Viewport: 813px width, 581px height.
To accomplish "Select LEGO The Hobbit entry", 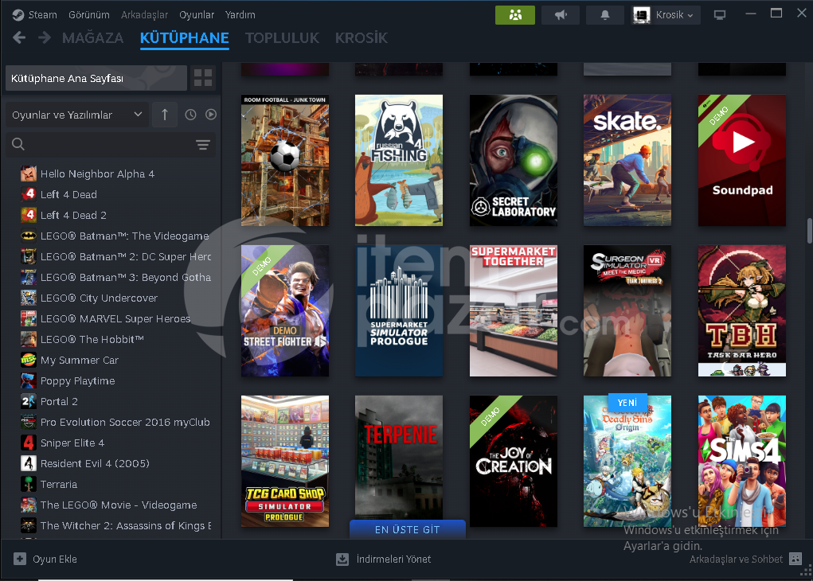I will (115, 340).
